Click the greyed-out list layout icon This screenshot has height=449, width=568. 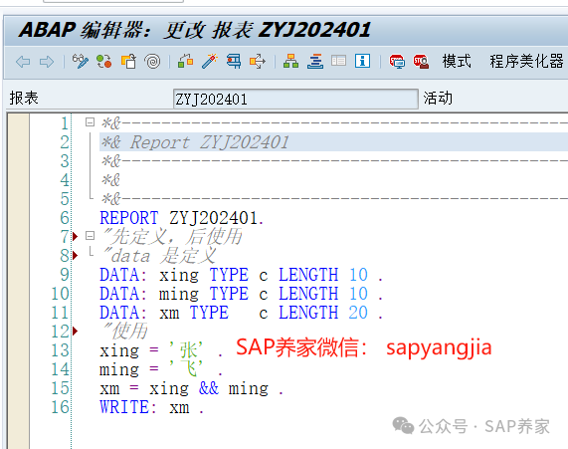338,61
